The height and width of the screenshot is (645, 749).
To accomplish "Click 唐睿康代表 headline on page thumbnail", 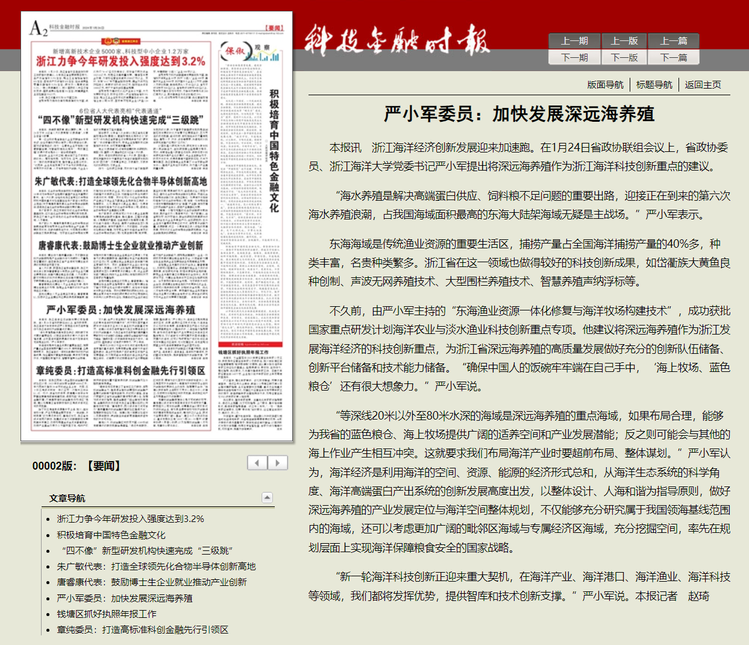I will [121, 245].
